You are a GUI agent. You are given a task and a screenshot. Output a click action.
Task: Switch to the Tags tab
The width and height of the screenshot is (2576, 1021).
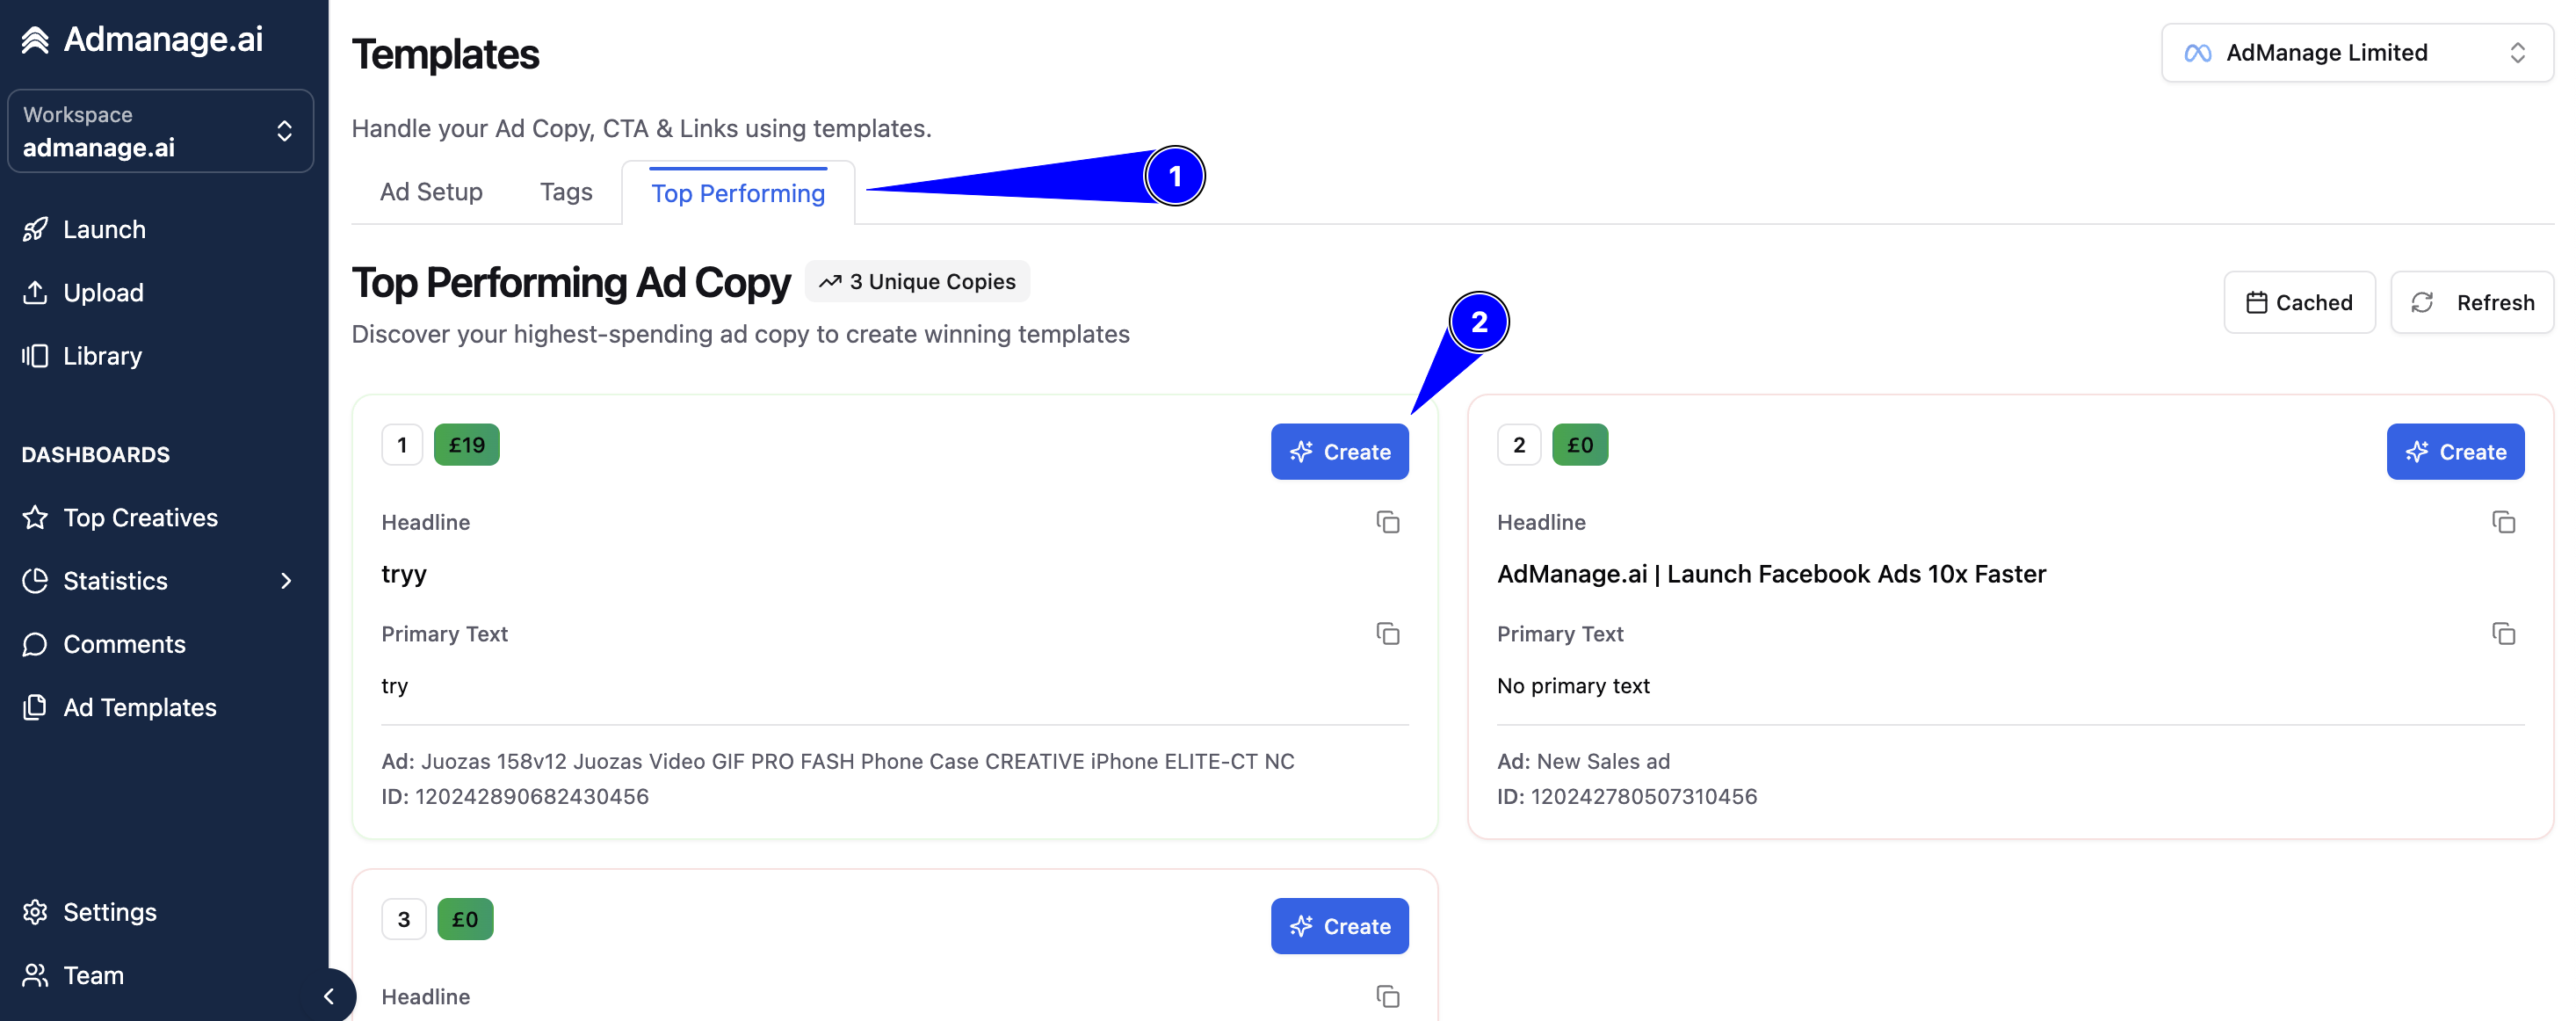[x=566, y=192]
